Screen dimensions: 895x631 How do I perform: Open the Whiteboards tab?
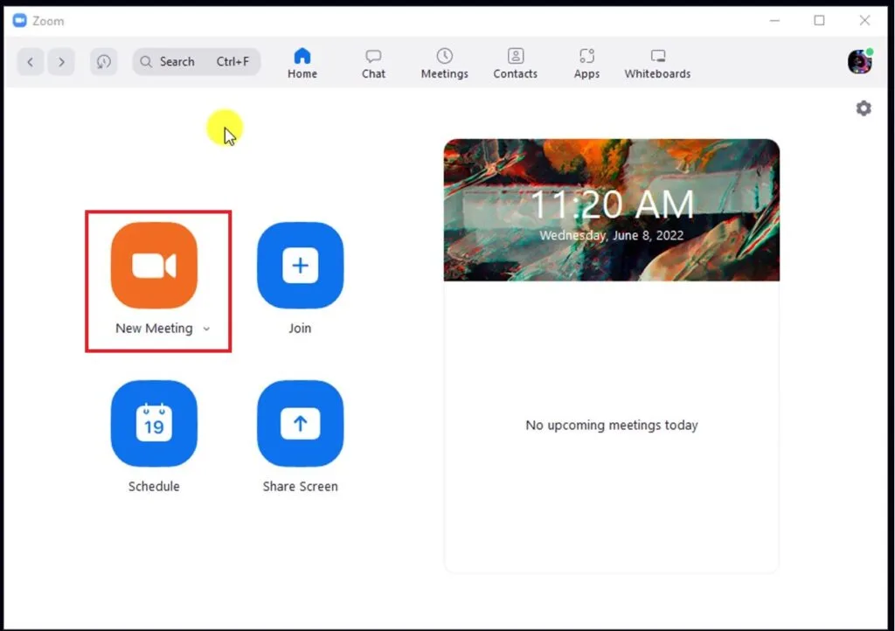[657, 63]
